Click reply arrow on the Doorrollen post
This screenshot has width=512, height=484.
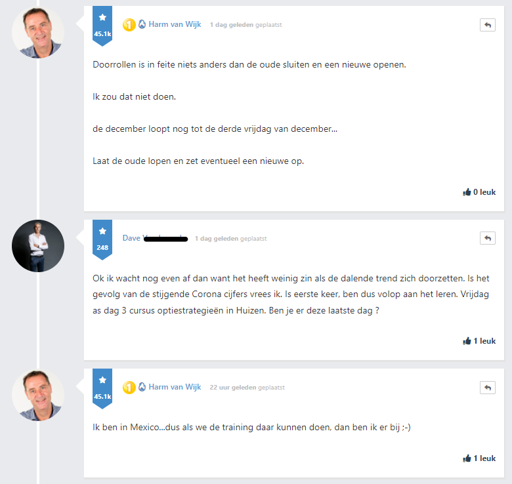coord(487,25)
